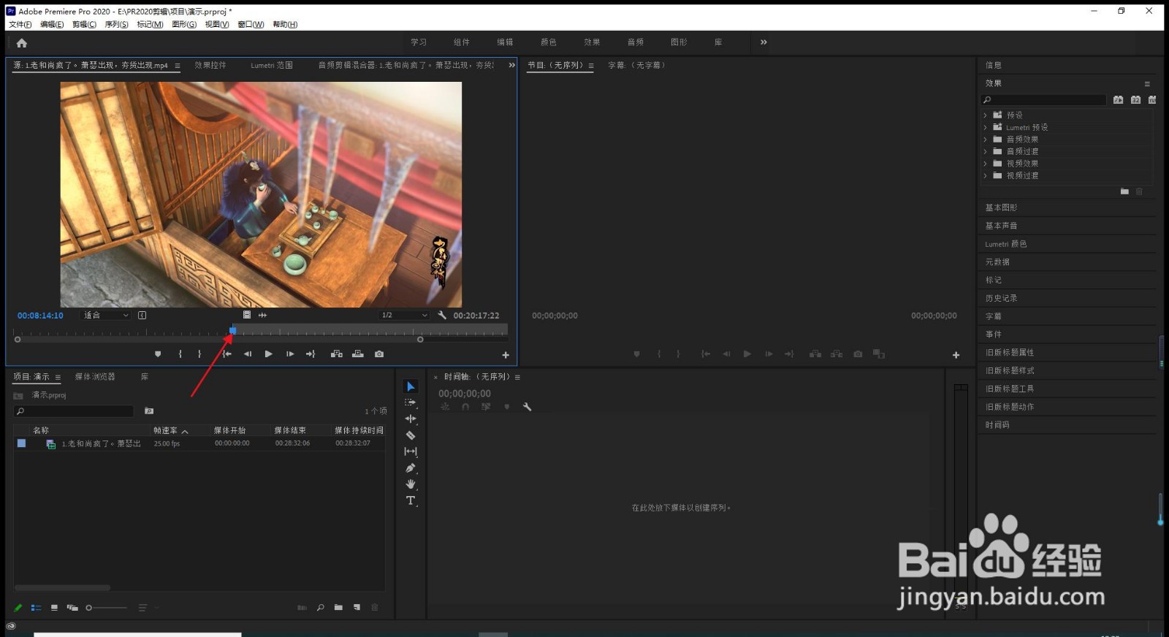The width and height of the screenshot is (1169, 637).
Task: Go to In point in Source monitor
Action: point(227,354)
